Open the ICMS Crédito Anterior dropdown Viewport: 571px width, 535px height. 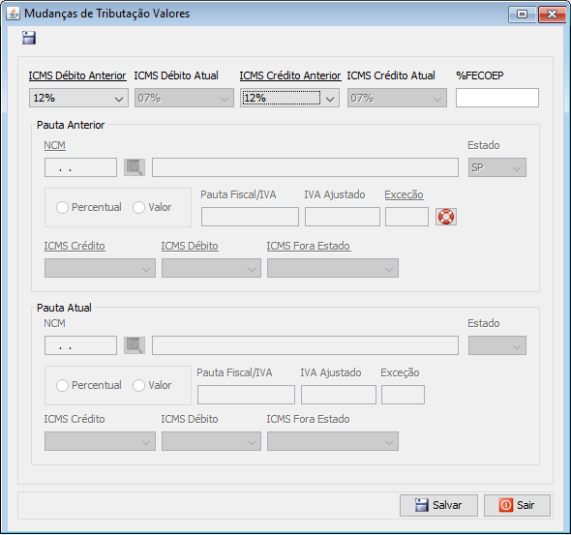click(289, 98)
